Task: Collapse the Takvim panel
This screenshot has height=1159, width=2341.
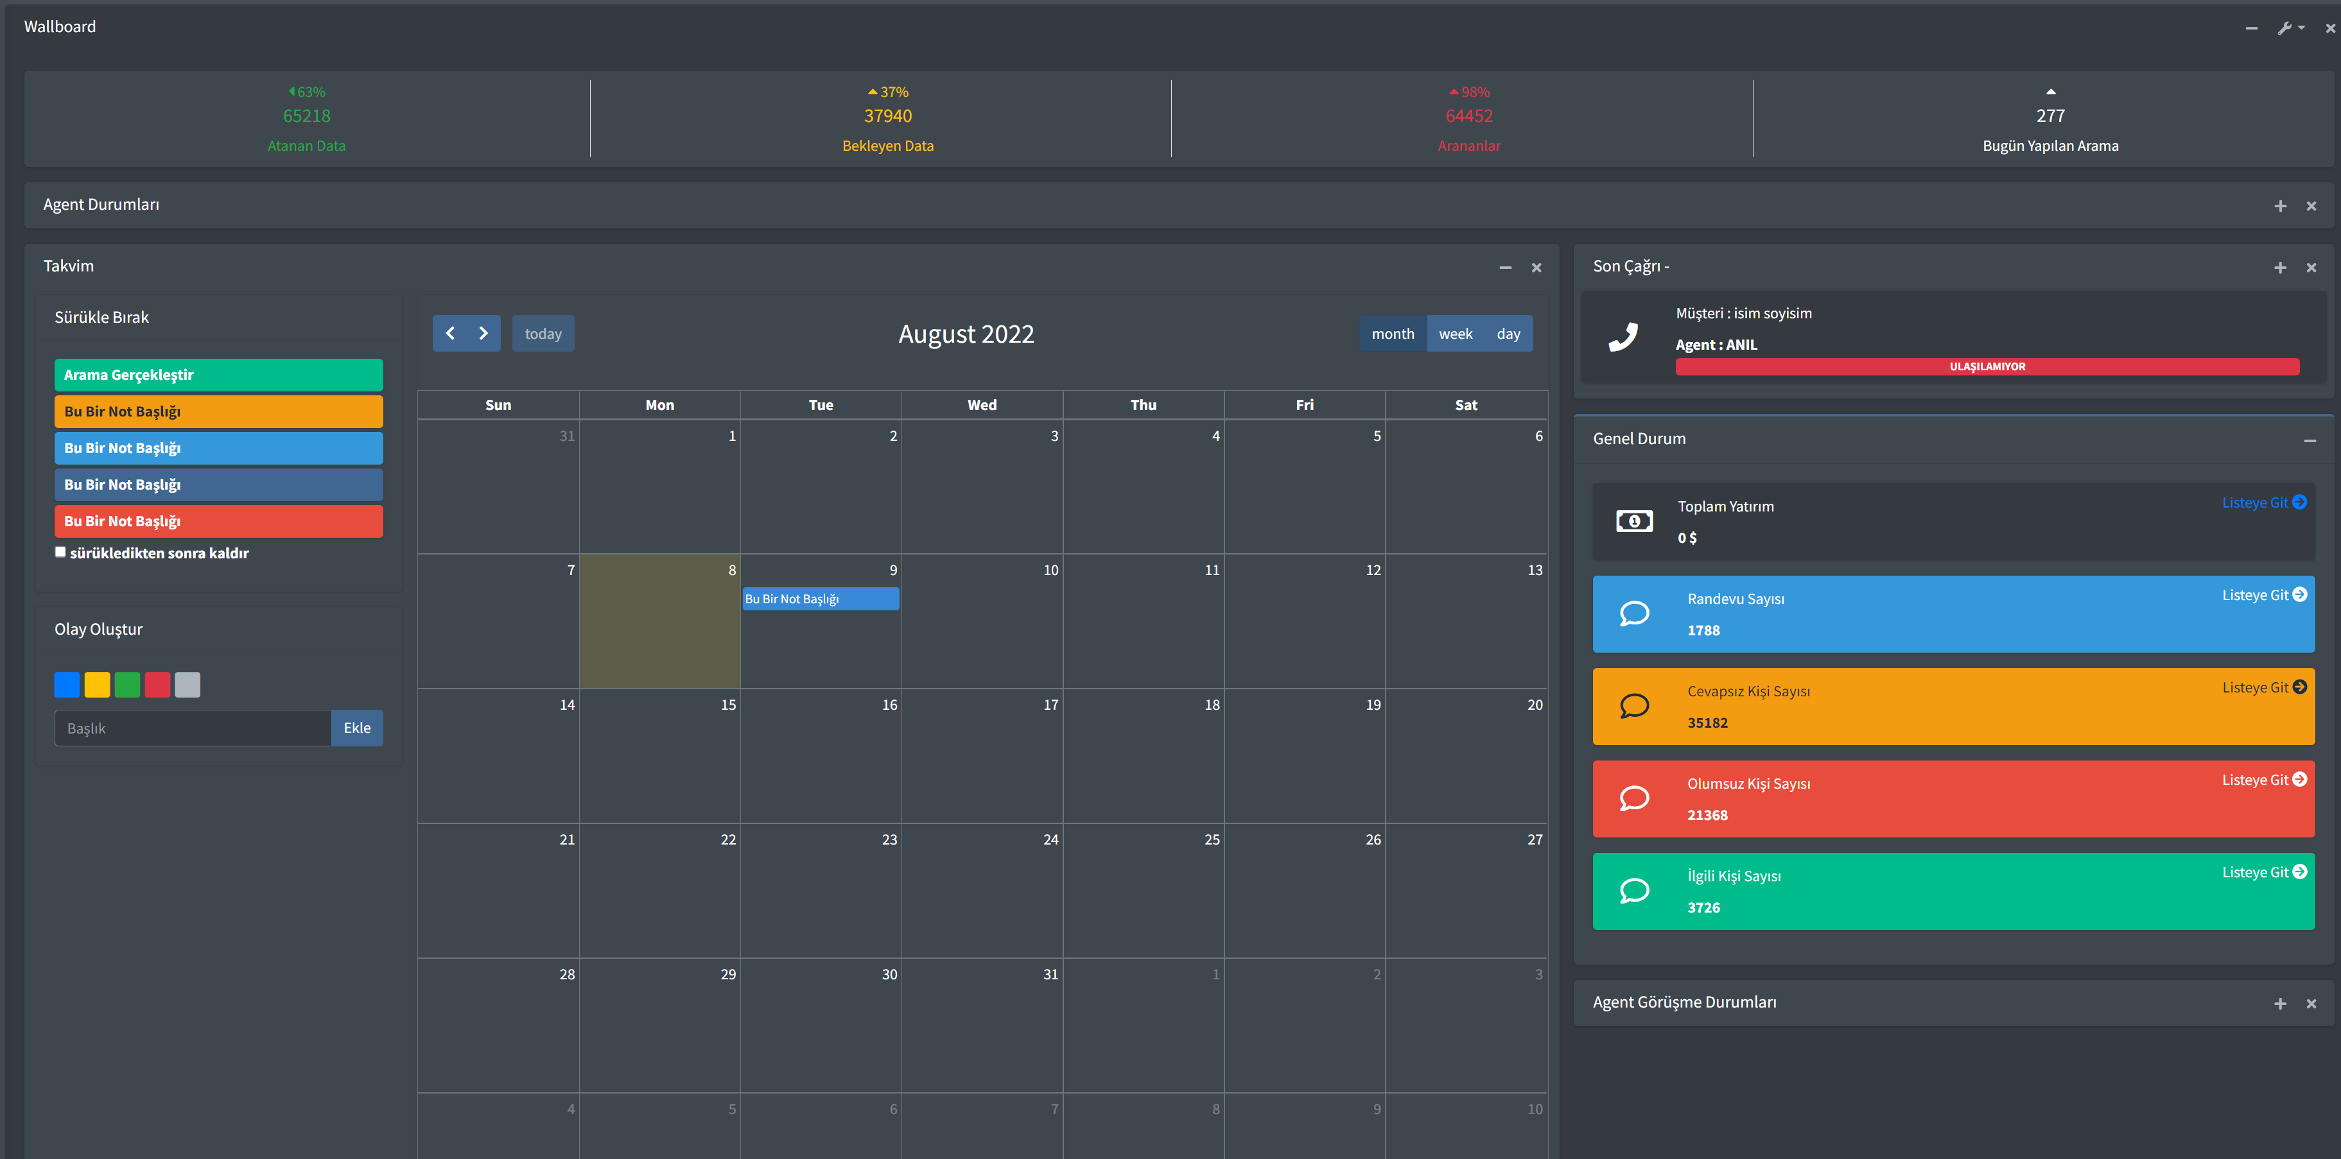Action: point(1505,268)
